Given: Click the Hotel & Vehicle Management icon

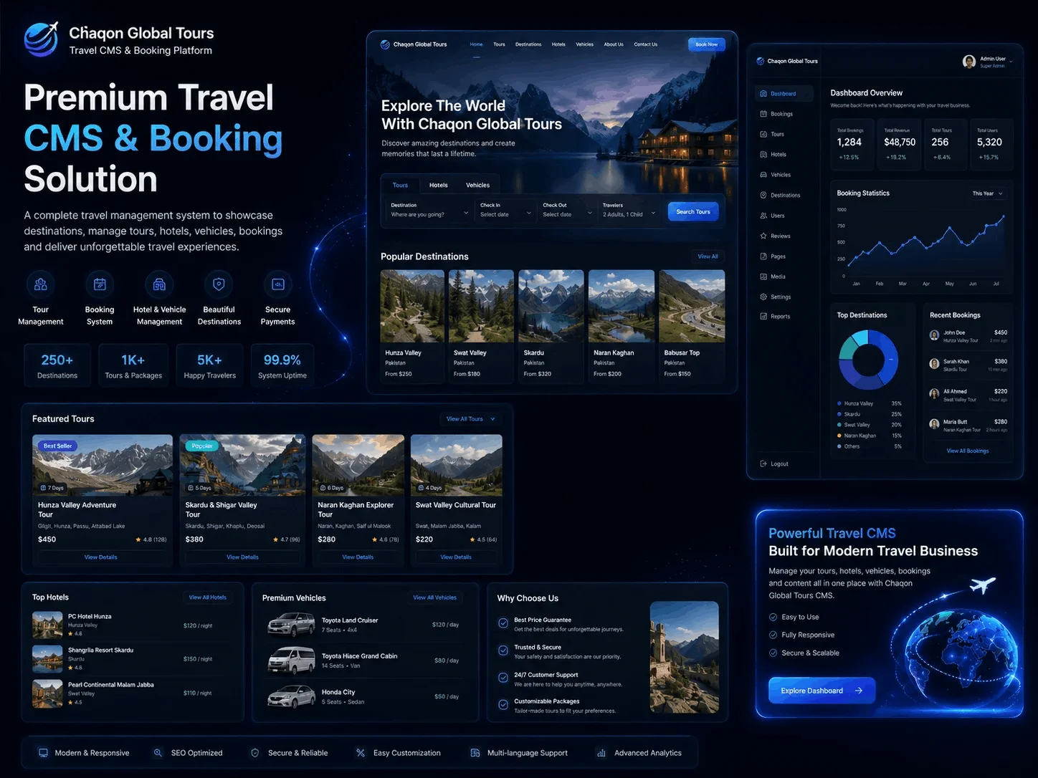Looking at the screenshot, I should pos(159,284).
